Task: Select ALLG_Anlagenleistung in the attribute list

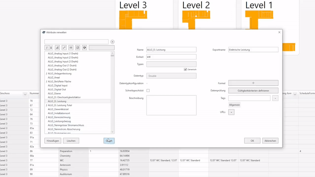Action: [59, 74]
